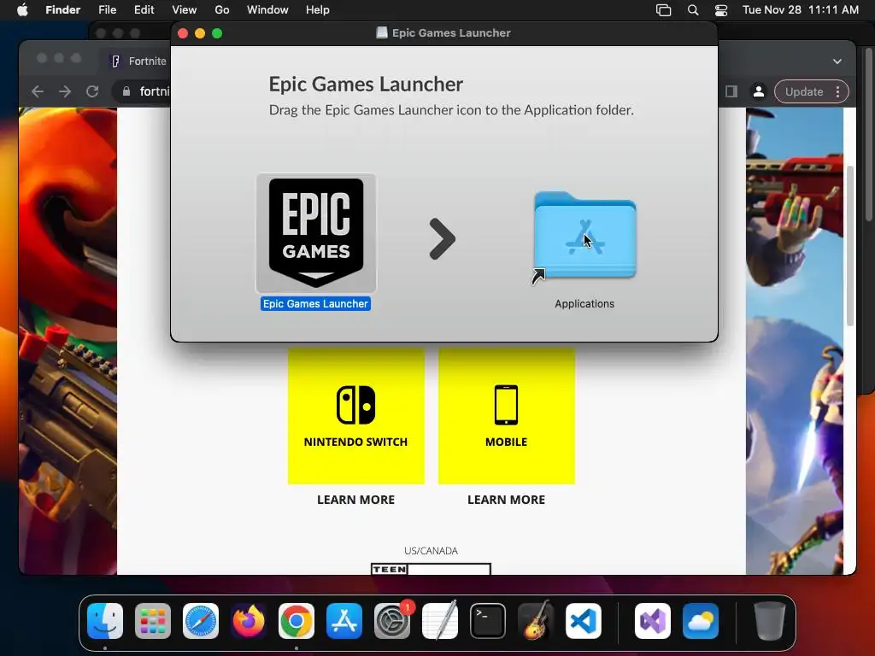Screen dimensions: 875x656
Task: Click the Chrome page vertical scrollbar
Action: [850, 245]
